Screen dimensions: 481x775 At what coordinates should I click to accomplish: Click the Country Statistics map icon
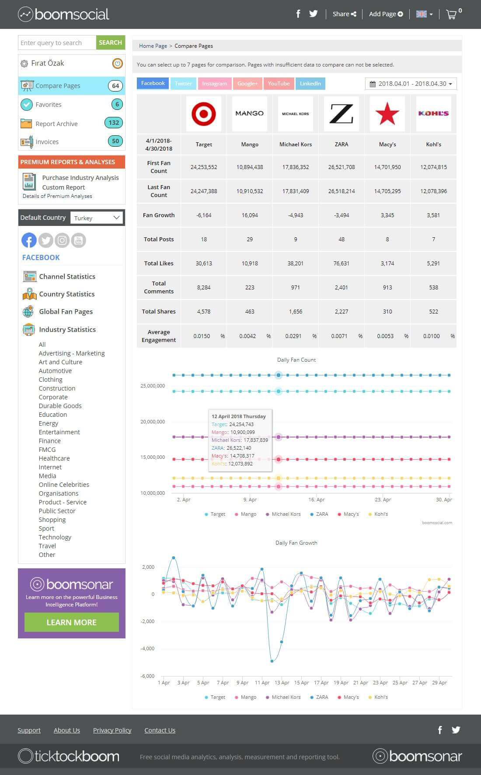click(x=29, y=294)
